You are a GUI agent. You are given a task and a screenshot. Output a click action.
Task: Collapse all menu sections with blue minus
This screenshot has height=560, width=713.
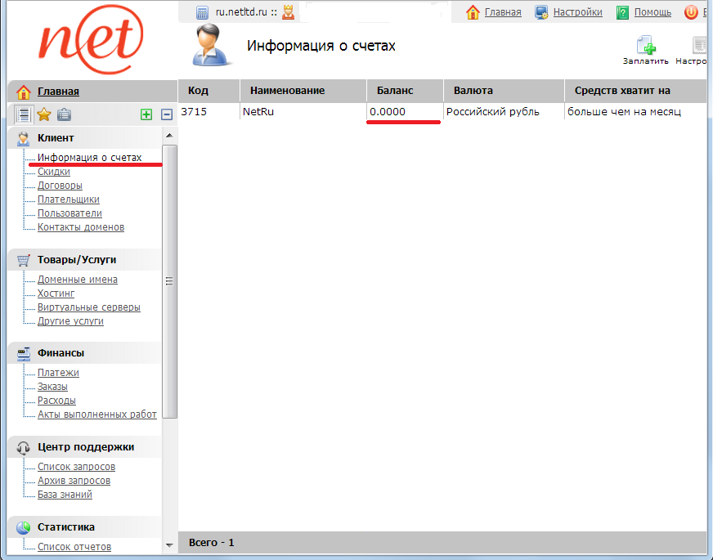tap(167, 115)
